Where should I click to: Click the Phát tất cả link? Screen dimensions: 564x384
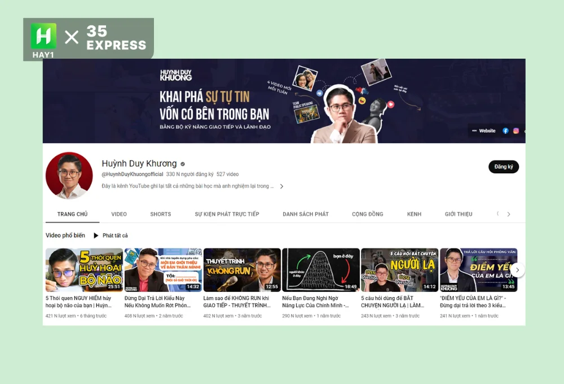click(x=115, y=235)
